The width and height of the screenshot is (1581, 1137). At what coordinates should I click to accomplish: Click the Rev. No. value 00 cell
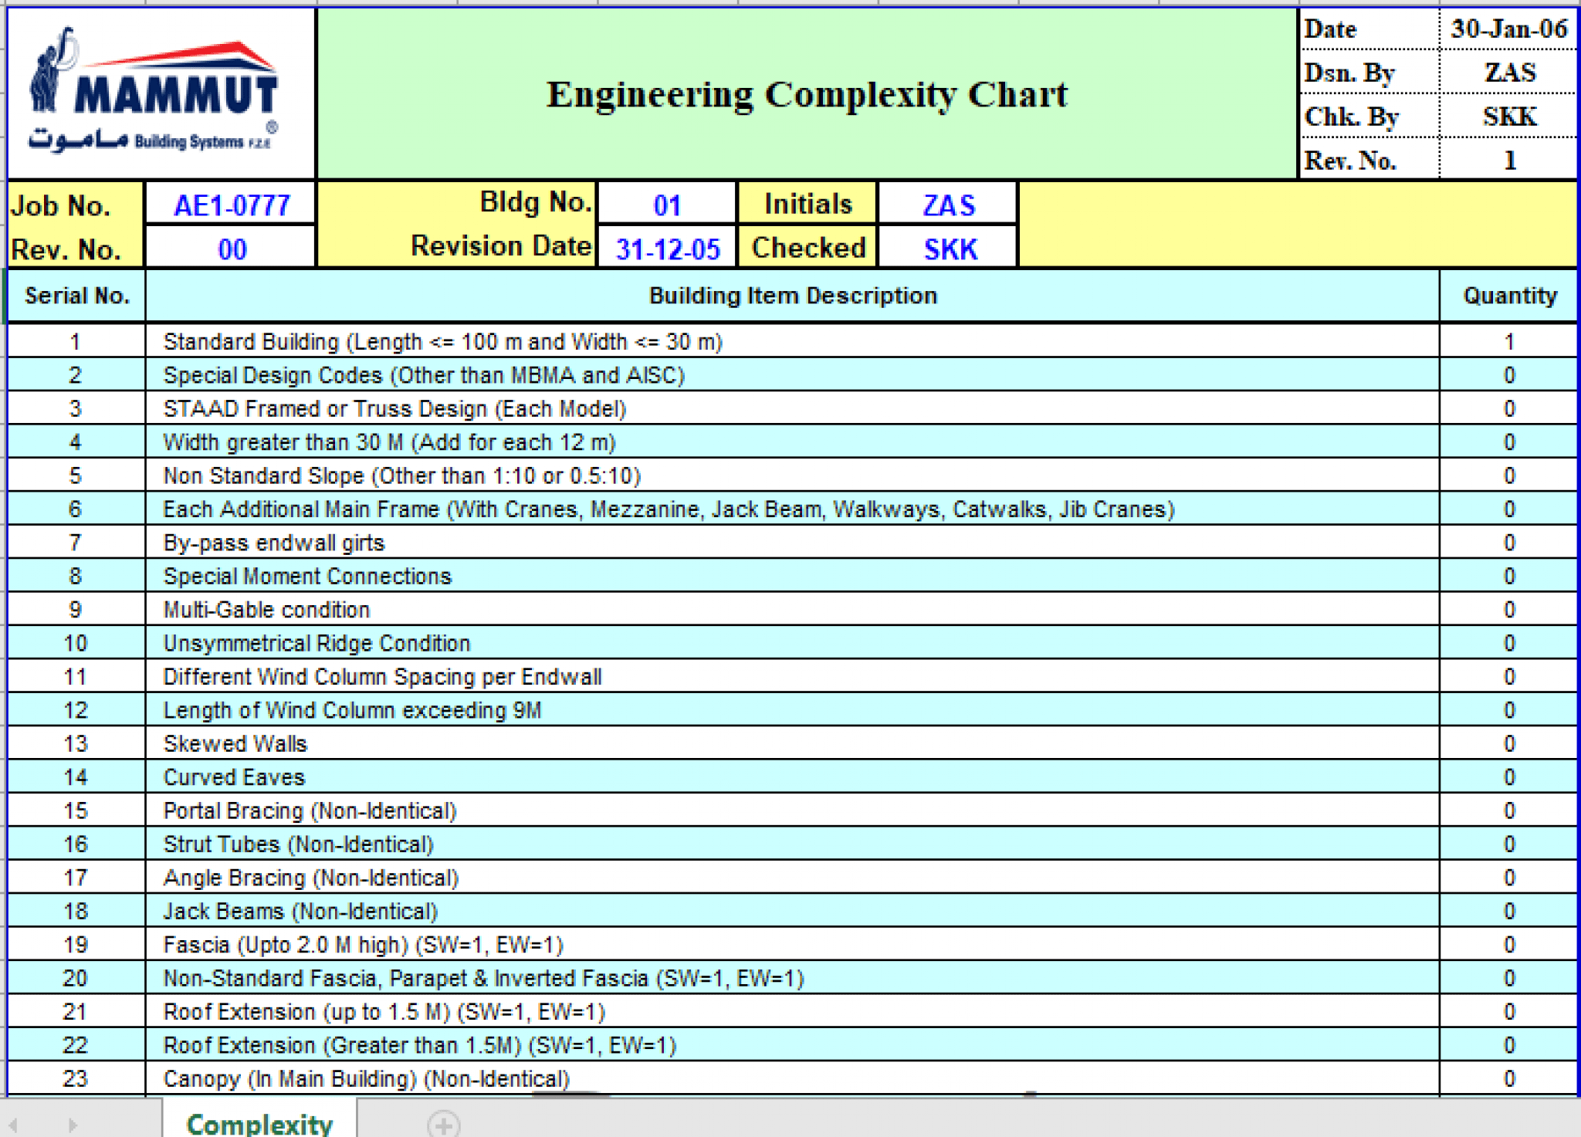coord(231,249)
